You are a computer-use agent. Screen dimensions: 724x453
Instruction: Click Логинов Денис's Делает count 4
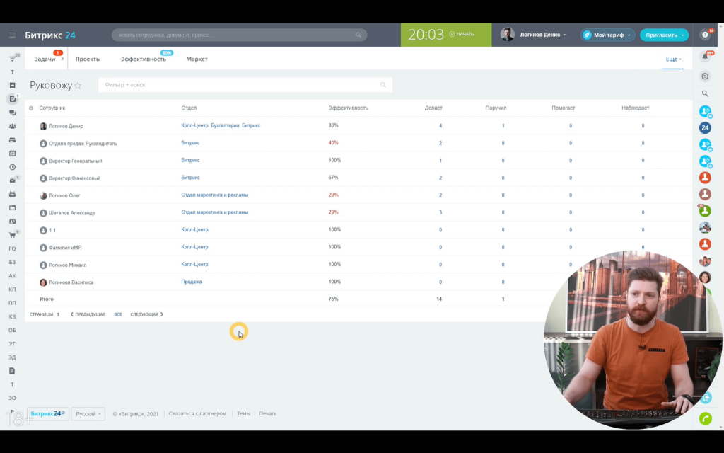pyautogui.click(x=440, y=126)
